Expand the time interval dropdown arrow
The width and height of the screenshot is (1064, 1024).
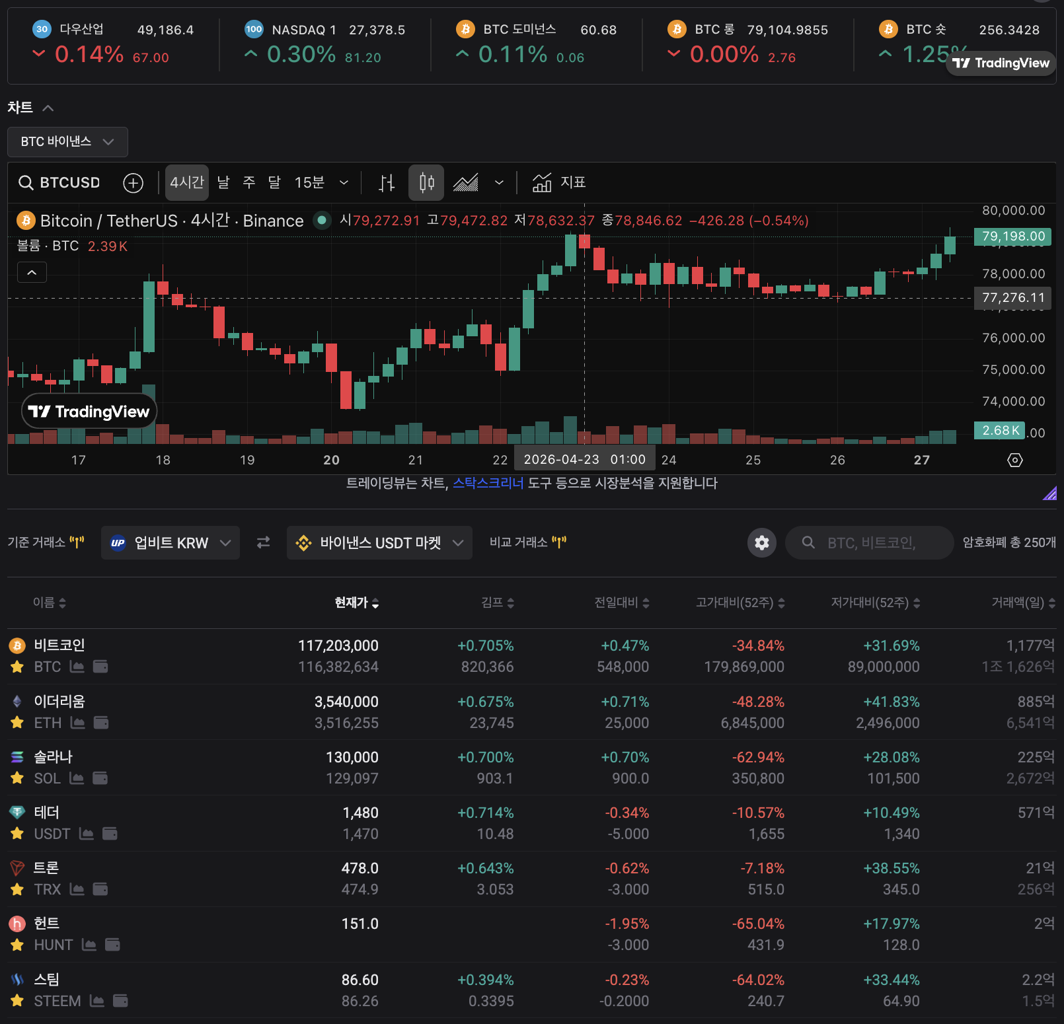tap(344, 183)
